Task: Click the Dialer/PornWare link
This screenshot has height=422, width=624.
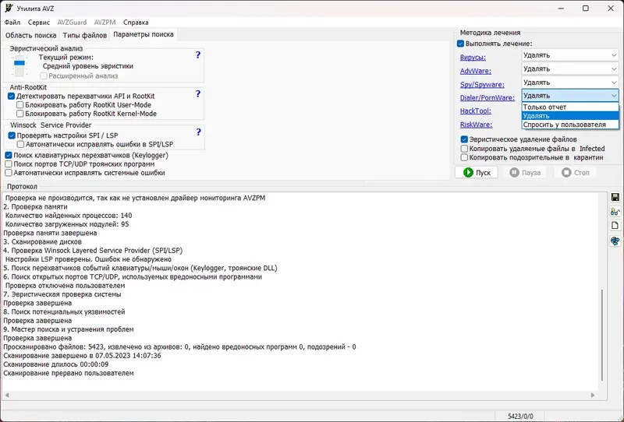Action: (x=487, y=97)
